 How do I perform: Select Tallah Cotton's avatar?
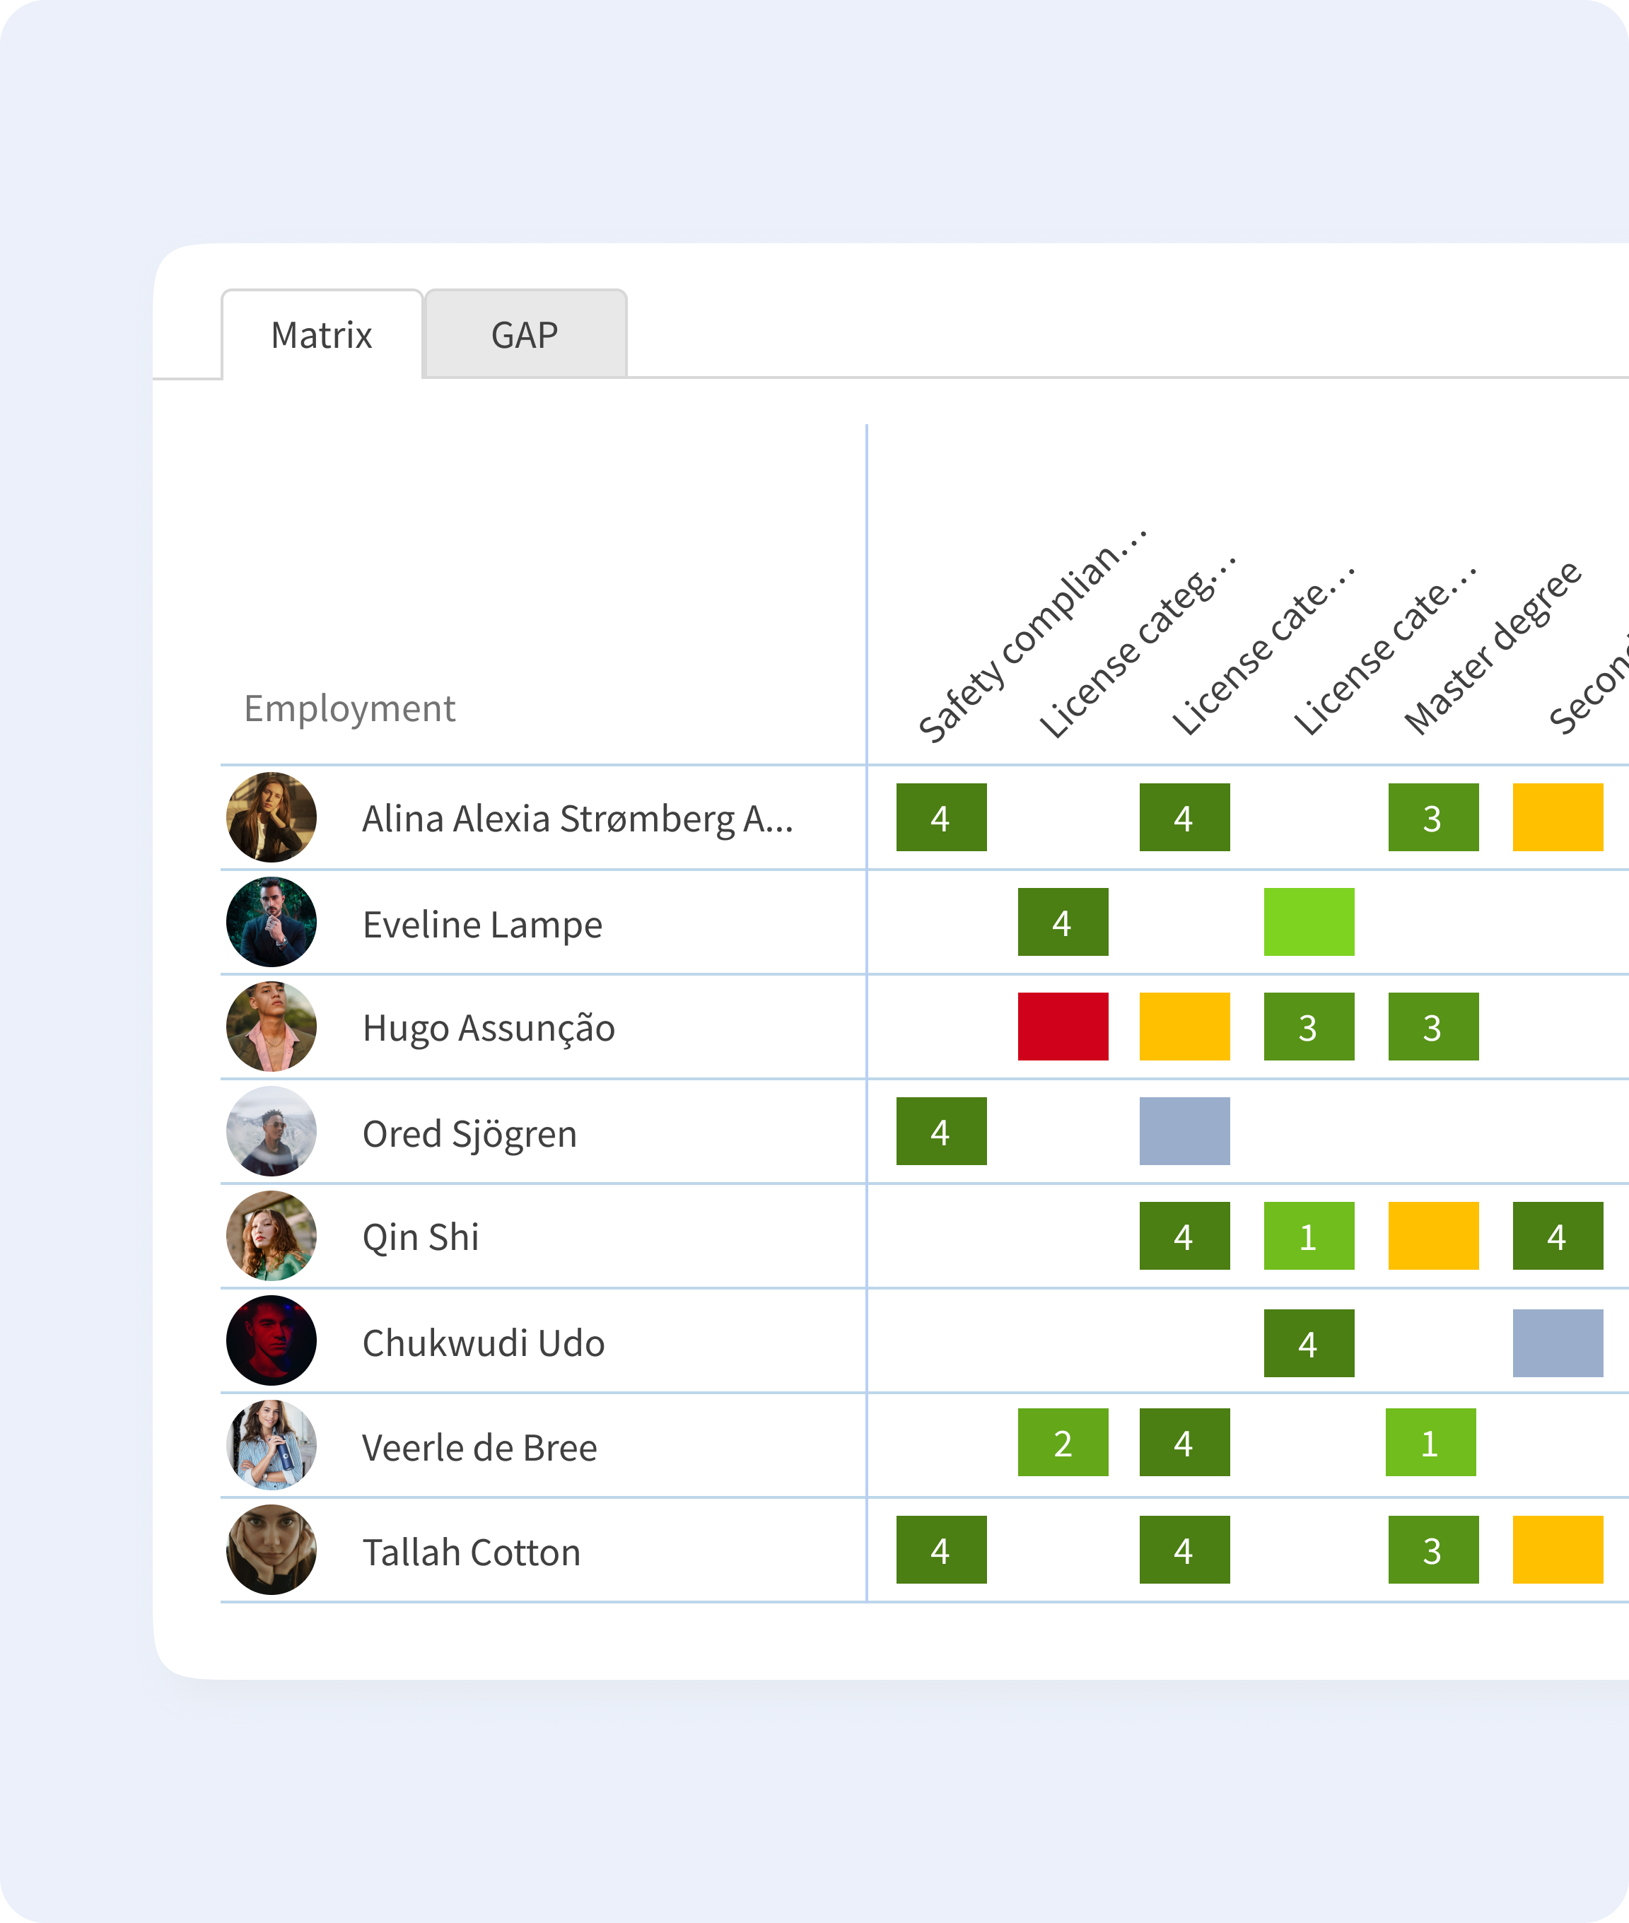pyautogui.click(x=271, y=1549)
